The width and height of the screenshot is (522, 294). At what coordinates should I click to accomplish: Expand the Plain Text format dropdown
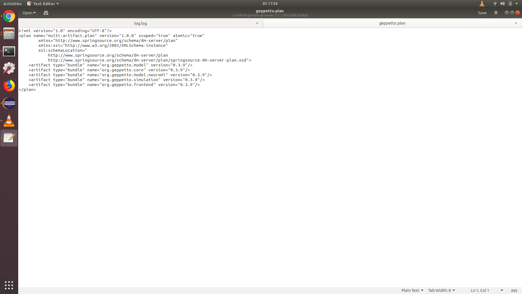412,290
